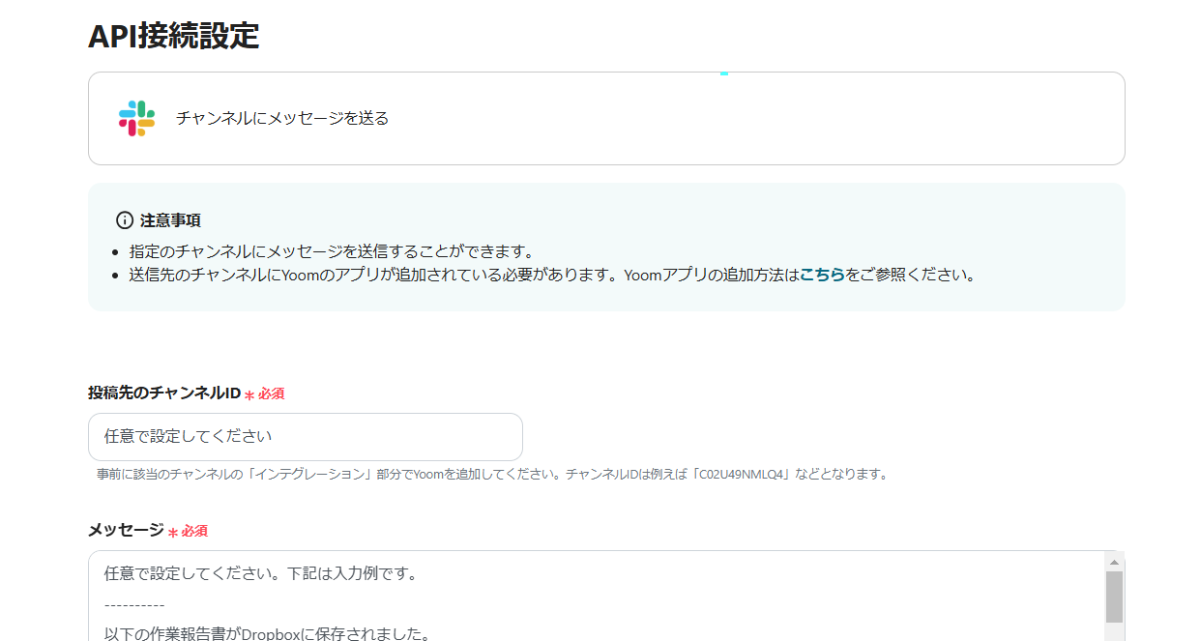Click inside the メッセージ text area
This screenshot has width=1200, height=641.
pyautogui.click(x=597, y=596)
